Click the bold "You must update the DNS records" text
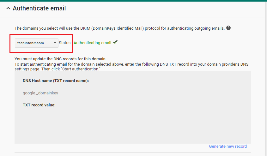The width and height of the screenshot is (267, 167). click(61, 59)
